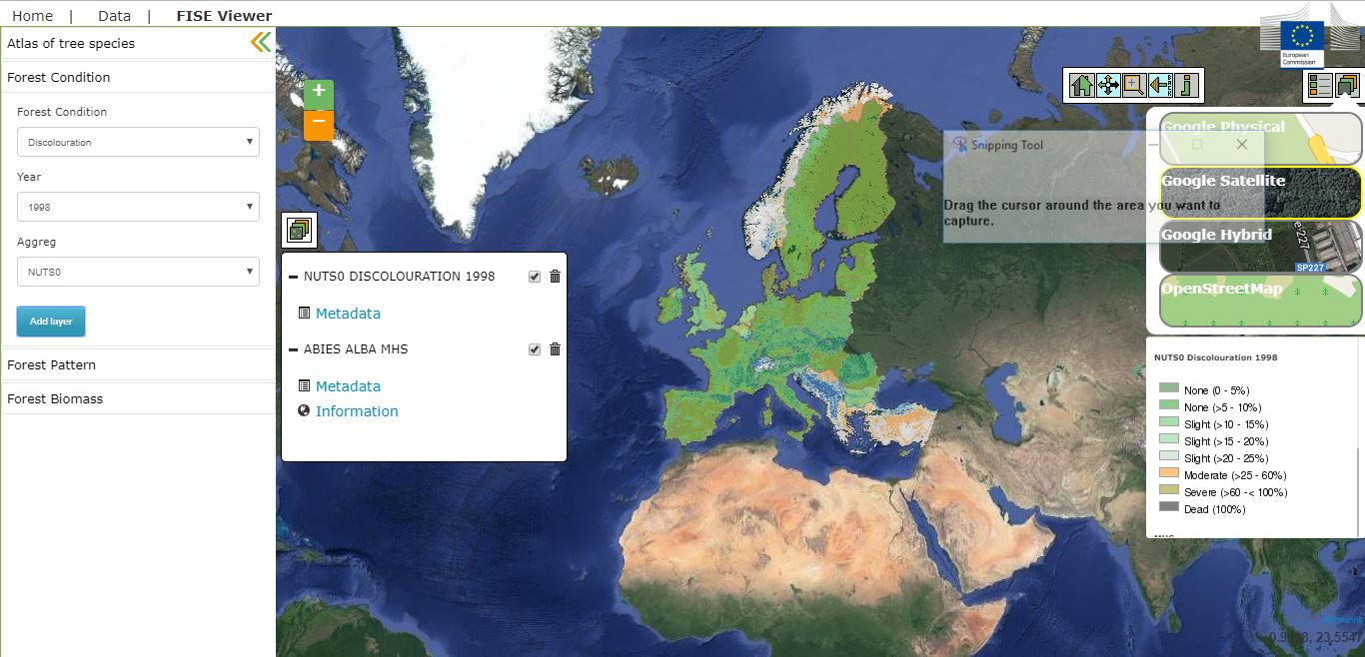Click the Snipping Tool scissors icon

959,145
